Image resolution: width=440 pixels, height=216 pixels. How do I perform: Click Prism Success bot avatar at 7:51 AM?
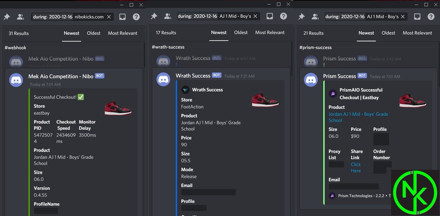(311, 80)
